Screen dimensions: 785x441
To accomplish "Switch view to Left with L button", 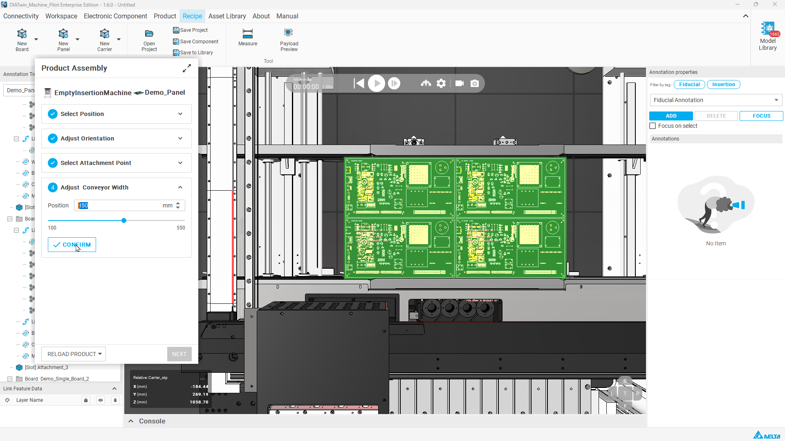I will [x=612, y=393].
